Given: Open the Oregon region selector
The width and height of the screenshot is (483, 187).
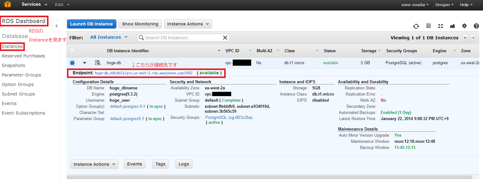Looking at the screenshot, I should (444, 5).
